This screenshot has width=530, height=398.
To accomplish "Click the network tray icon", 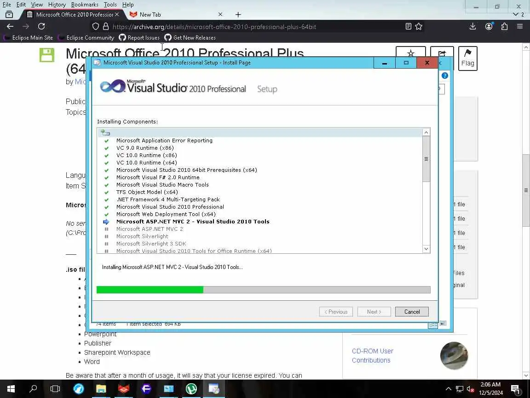I will click(459, 389).
